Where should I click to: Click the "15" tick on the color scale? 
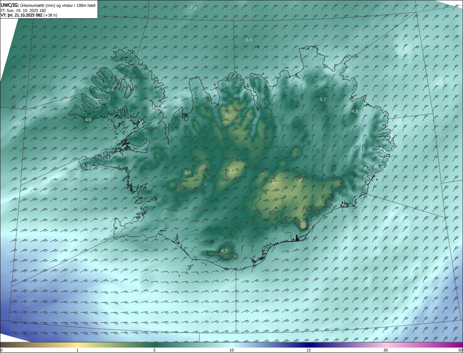pyautogui.click(x=309, y=350)
